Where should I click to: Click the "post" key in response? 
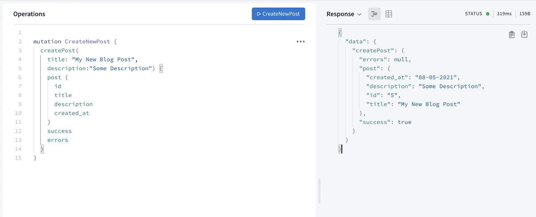point(370,68)
